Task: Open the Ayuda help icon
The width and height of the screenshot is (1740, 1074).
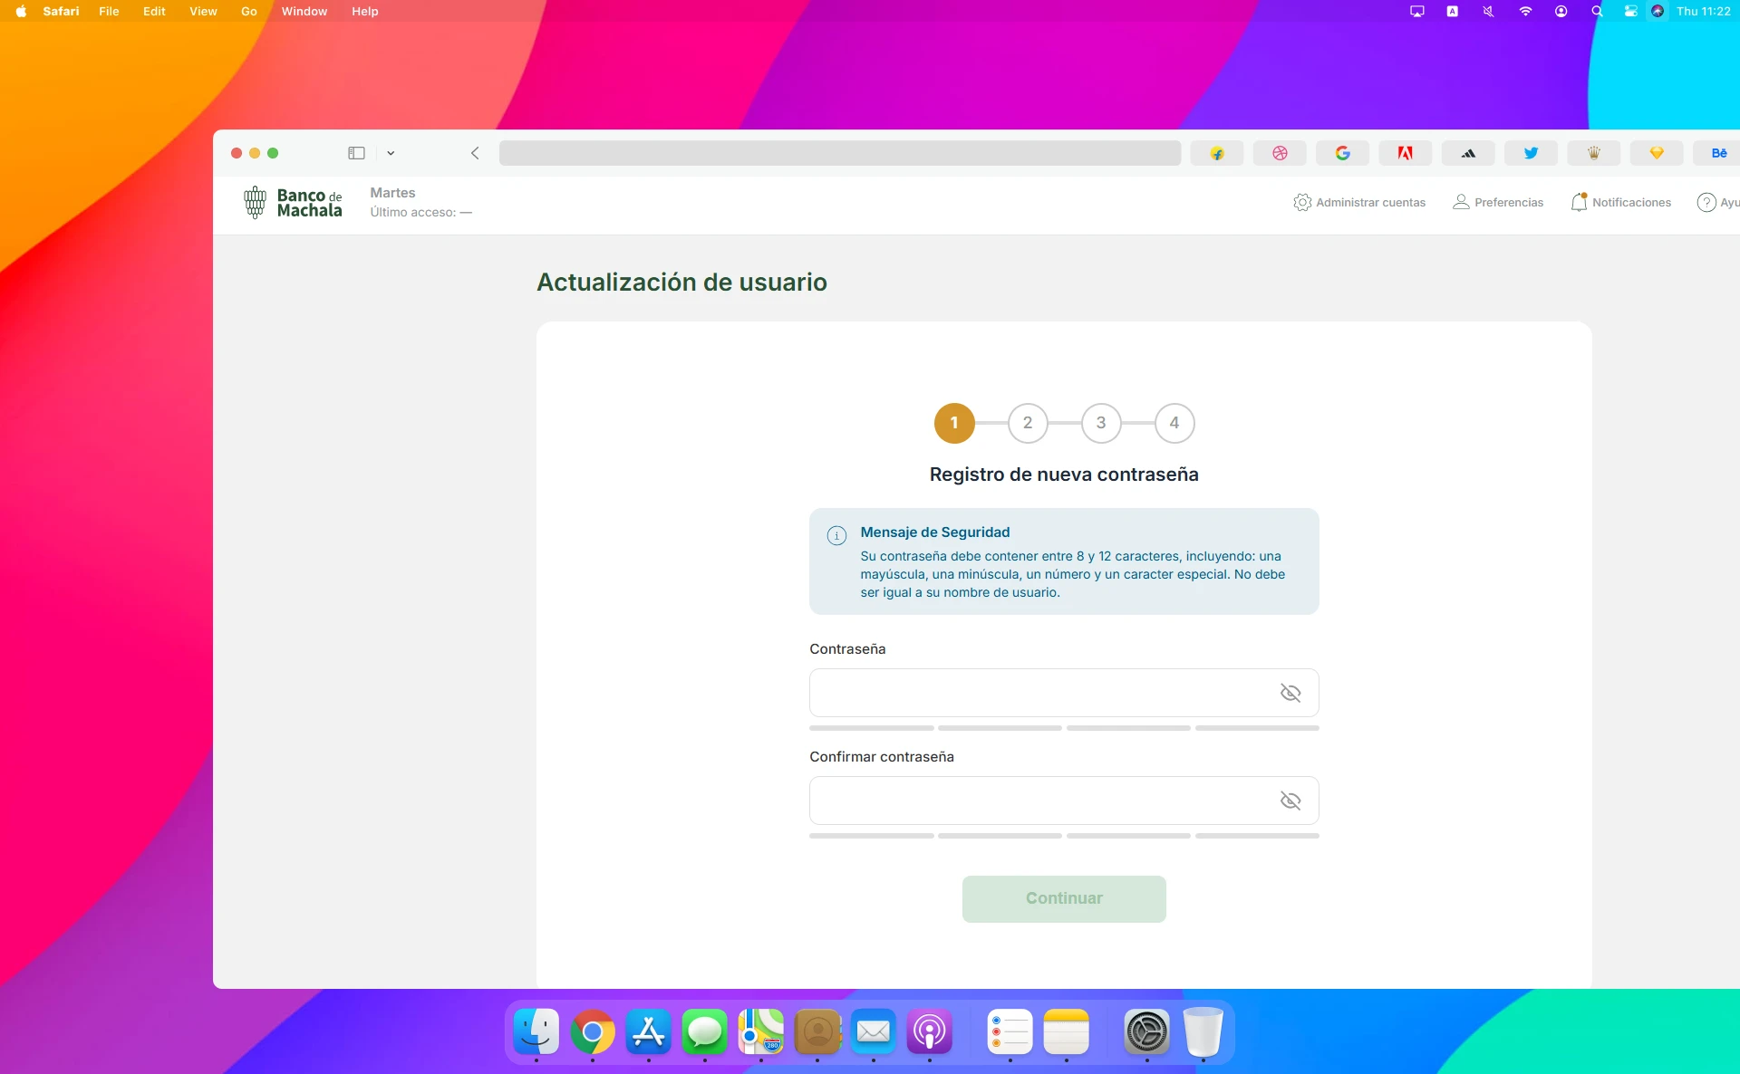Action: [x=1706, y=202]
